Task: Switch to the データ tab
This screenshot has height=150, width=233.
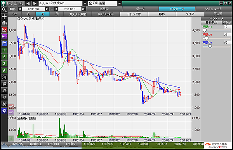Action: 141,9
